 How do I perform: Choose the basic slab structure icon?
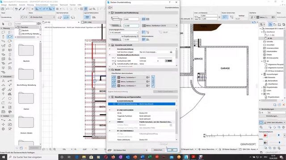(144, 19)
